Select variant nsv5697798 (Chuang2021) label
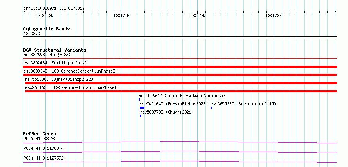 coord(167,112)
